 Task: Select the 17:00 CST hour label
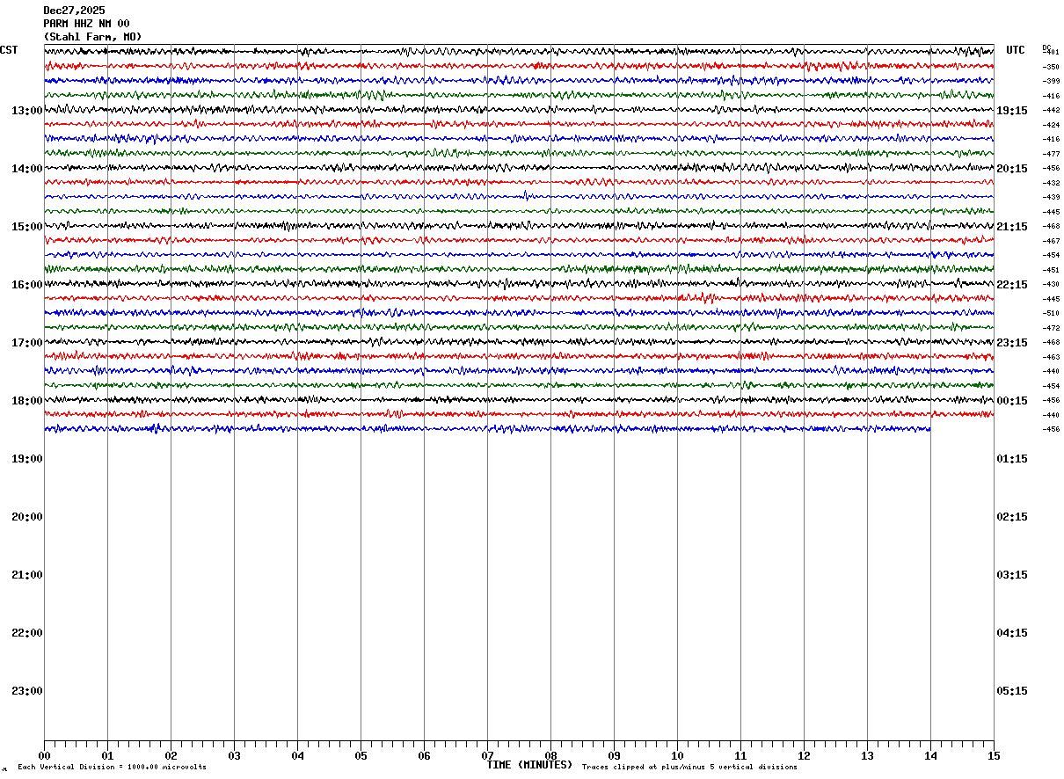coord(26,342)
